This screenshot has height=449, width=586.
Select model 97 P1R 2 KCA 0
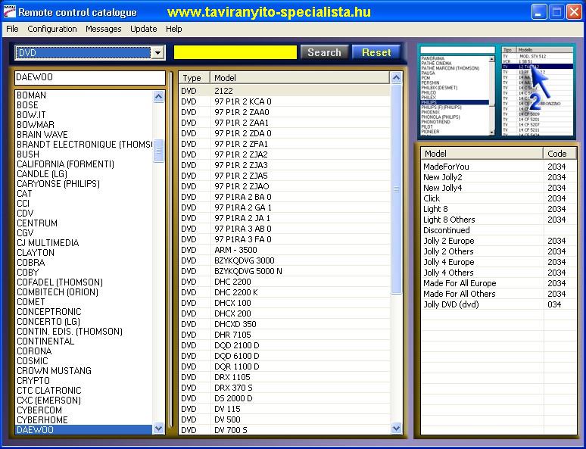[285, 101]
